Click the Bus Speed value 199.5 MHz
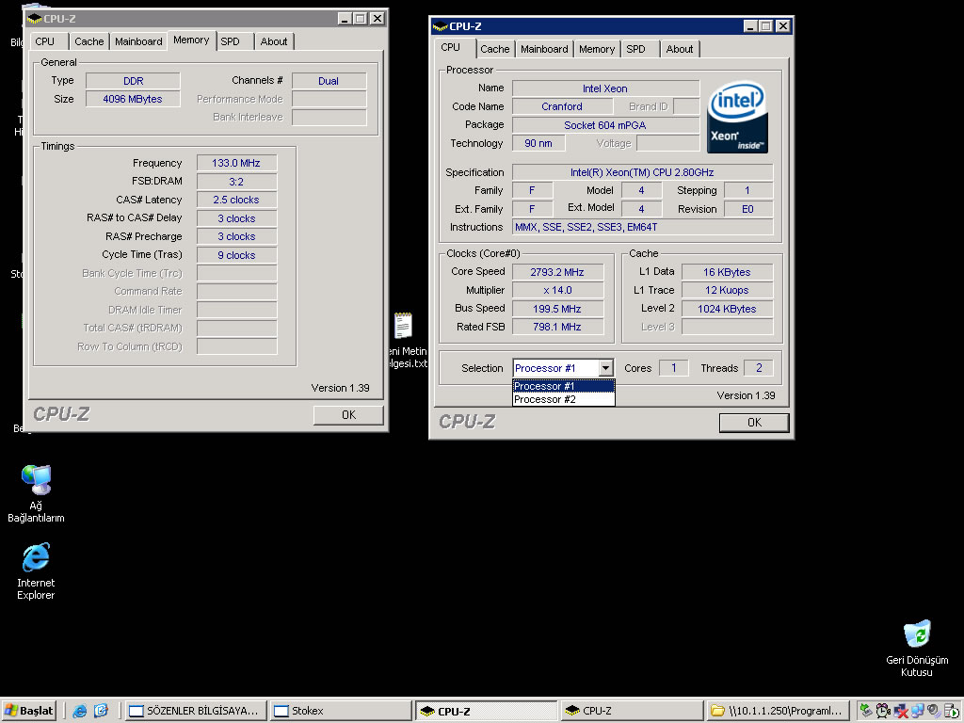Screen dimensions: 964x723 [x=557, y=309]
